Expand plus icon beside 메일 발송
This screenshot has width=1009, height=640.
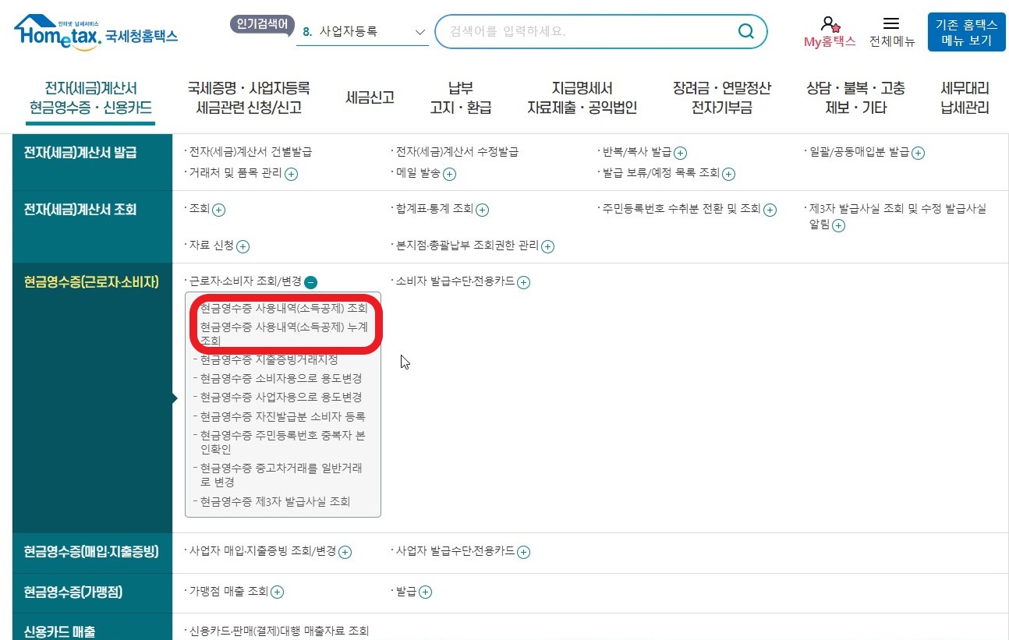point(450,174)
